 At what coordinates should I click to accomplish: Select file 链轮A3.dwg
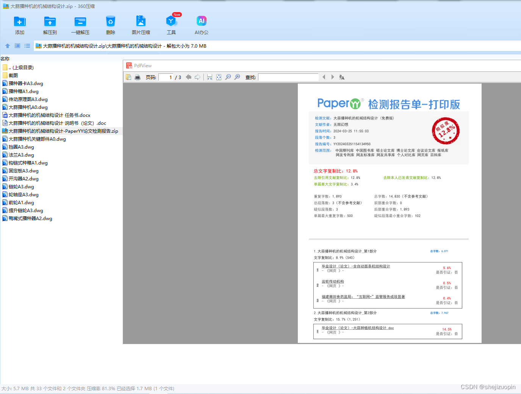[18, 186]
